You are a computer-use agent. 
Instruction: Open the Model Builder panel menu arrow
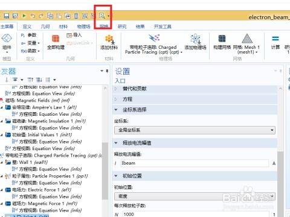102,71
